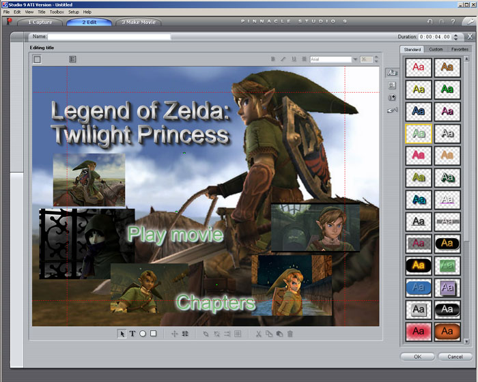Image resolution: width=478 pixels, height=382 pixels.
Task: Click the title Name input field
Action: coord(109,37)
